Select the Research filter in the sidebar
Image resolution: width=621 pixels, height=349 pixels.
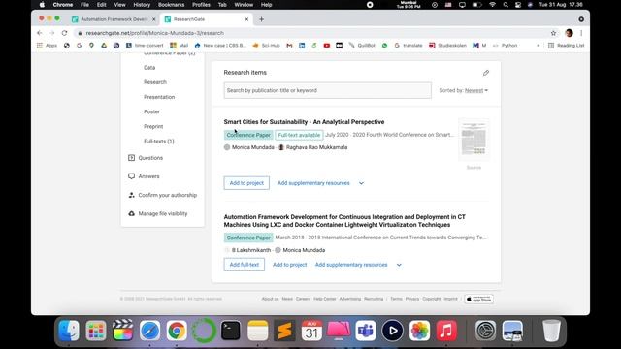pyautogui.click(x=155, y=82)
